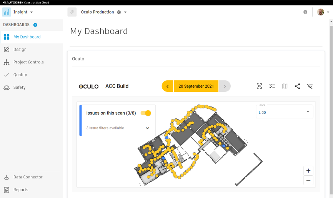The height and width of the screenshot is (198, 333).
Task: Click the project thumbnail icon beside Oculo Production
Action: point(72,12)
